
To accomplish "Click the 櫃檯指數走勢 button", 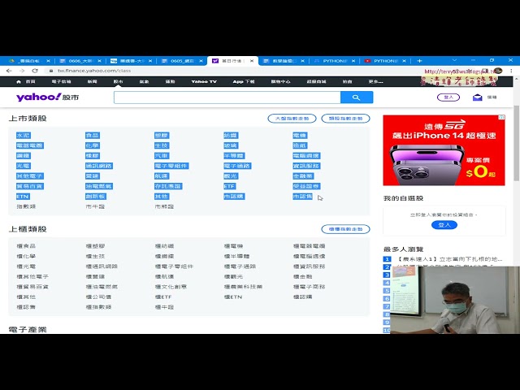I will [345, 229].
